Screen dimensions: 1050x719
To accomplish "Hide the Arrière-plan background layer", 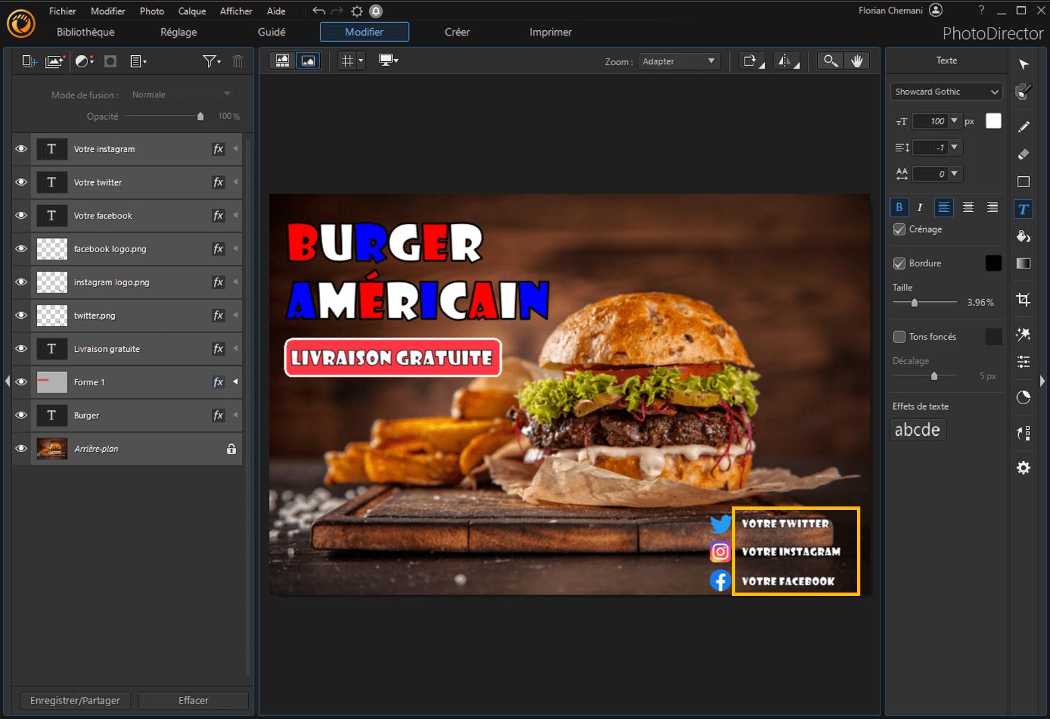I will (x=21, y=448).
